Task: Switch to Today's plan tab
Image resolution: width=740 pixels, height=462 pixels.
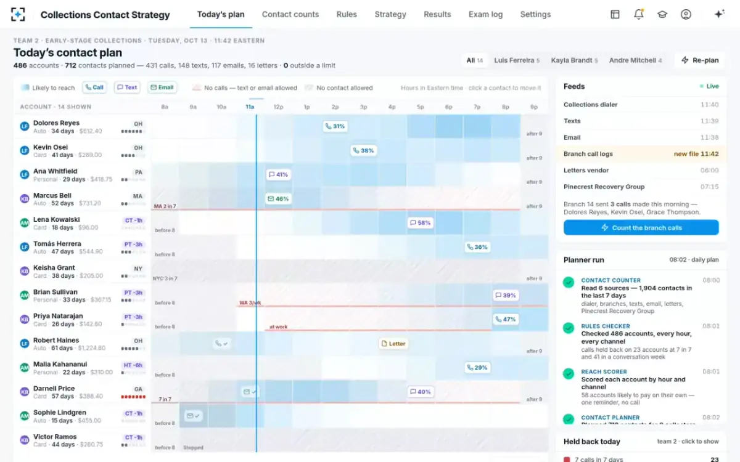Action: 221,14
